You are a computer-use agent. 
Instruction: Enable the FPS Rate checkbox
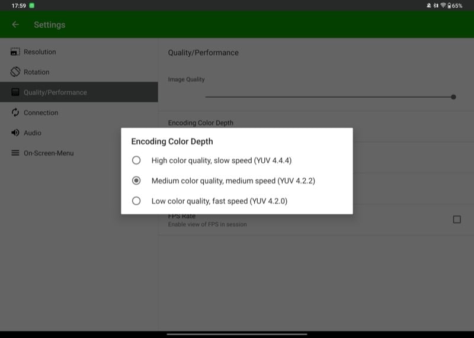[x=457, y=219]
